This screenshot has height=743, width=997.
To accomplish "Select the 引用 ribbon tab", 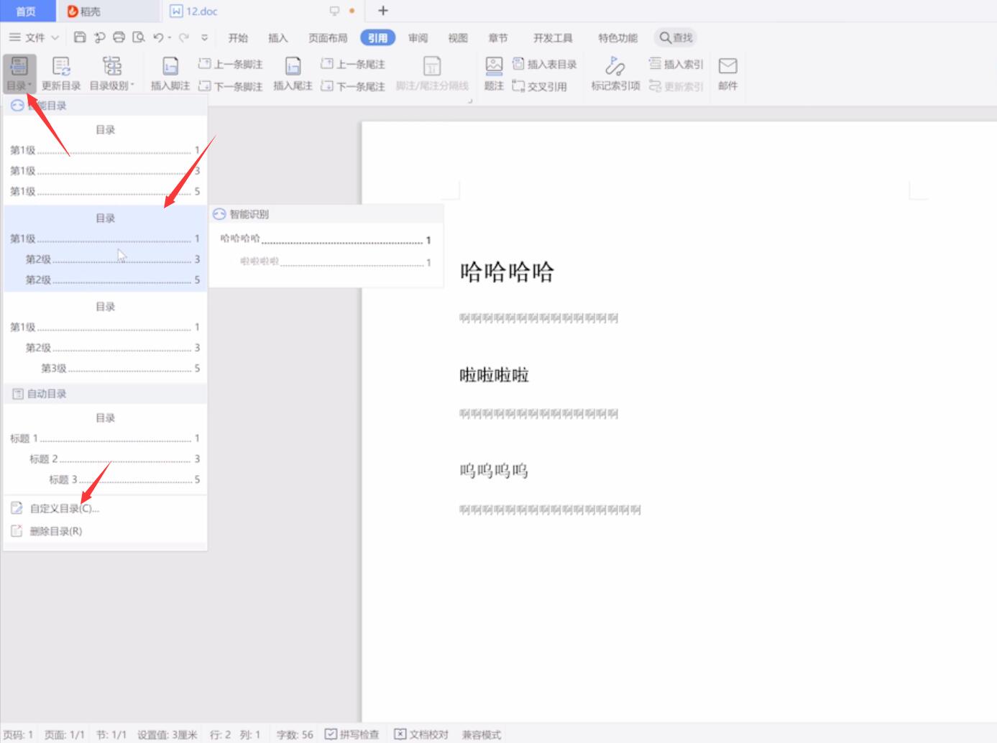I will [377, 38].
